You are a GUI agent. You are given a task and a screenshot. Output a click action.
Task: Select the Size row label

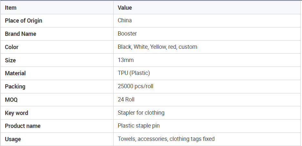pyautogui.click(x=10, y=60)
